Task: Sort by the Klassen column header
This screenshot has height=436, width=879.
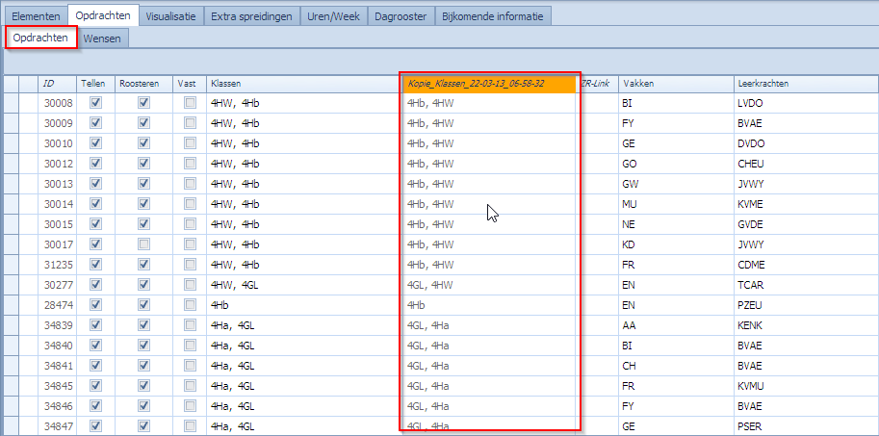Action: pos(304,84)
